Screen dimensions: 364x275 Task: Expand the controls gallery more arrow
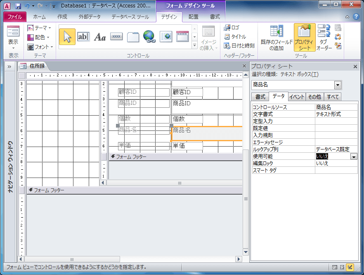point(194,45)
